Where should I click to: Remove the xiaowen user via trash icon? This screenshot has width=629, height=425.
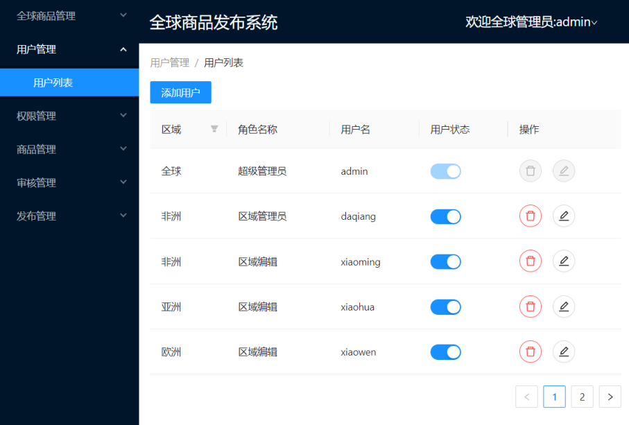(x=530, y=352)
